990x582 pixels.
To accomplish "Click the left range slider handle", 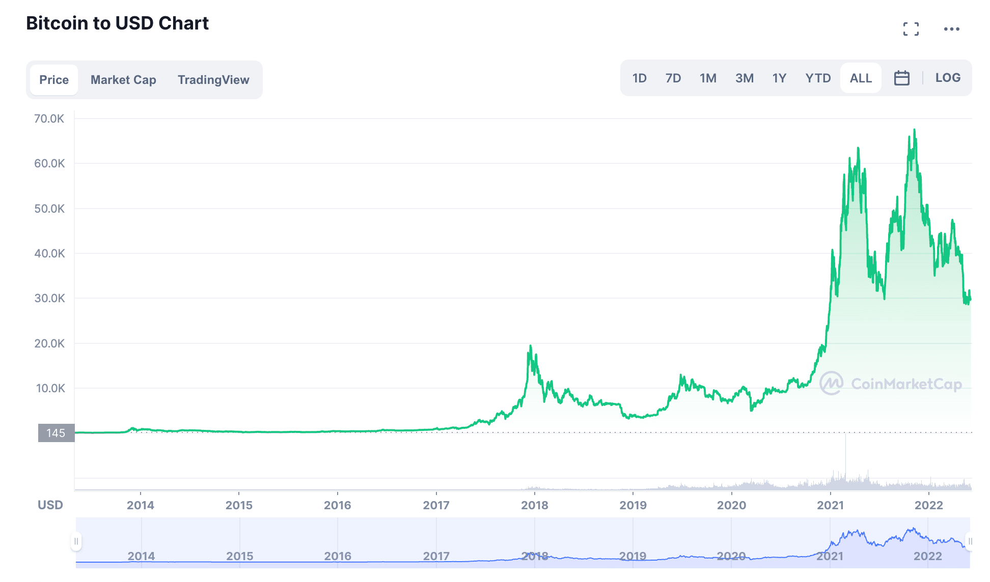I will coord(76,541).
